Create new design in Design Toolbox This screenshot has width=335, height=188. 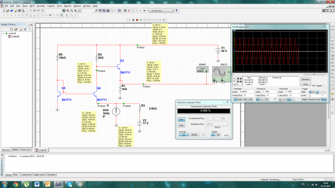[11, 29]
